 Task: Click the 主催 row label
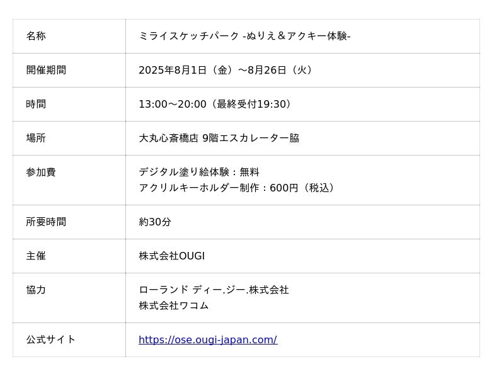[36, 256]
